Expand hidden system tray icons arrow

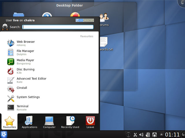[161, 134]
